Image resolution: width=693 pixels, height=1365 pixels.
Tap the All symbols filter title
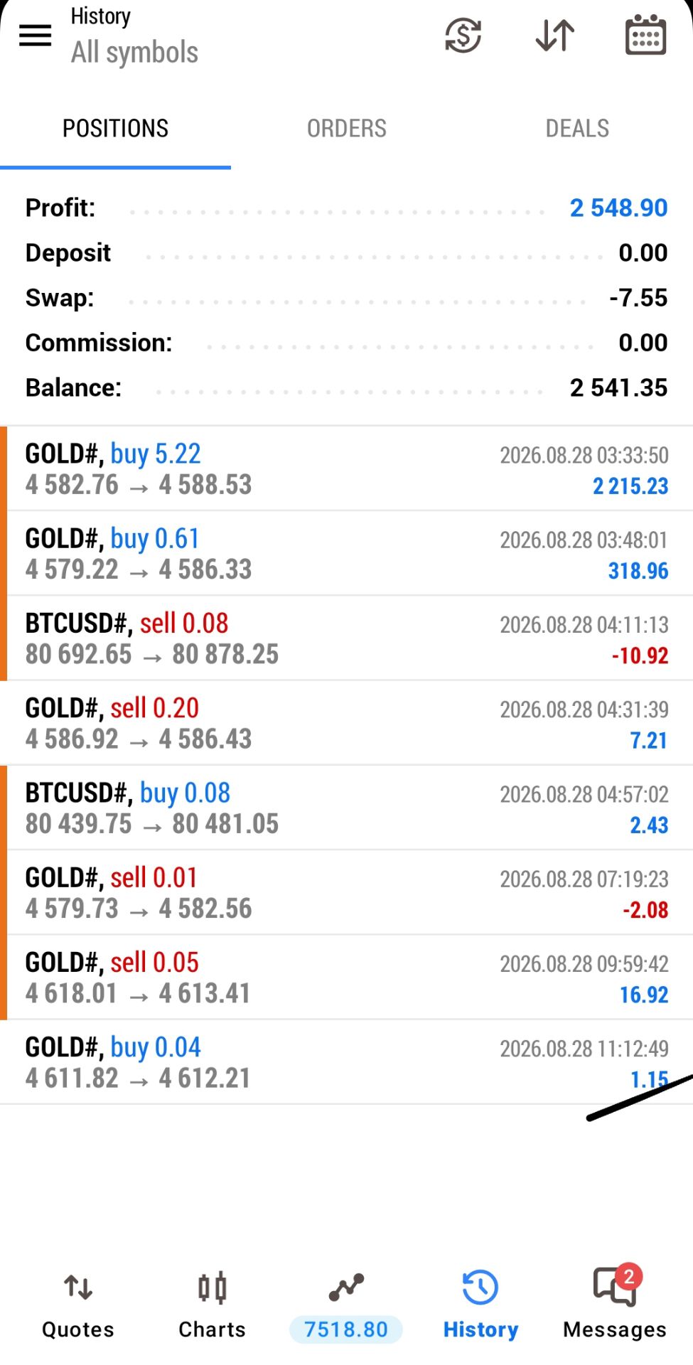point(134,53)
